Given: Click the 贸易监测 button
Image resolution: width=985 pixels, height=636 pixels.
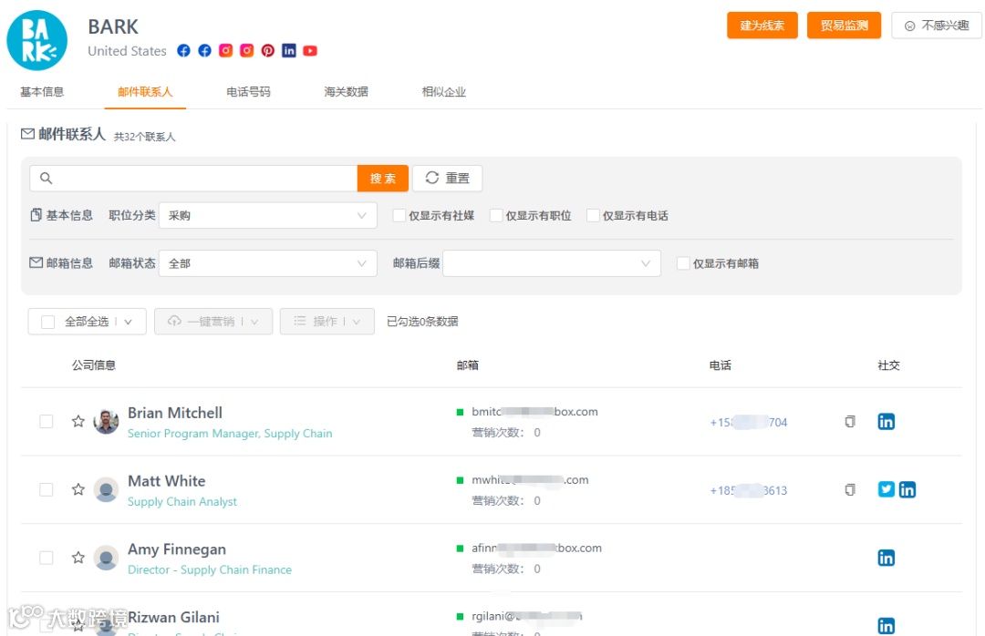Looking at the screenshot, I should (x=844, y=26).
